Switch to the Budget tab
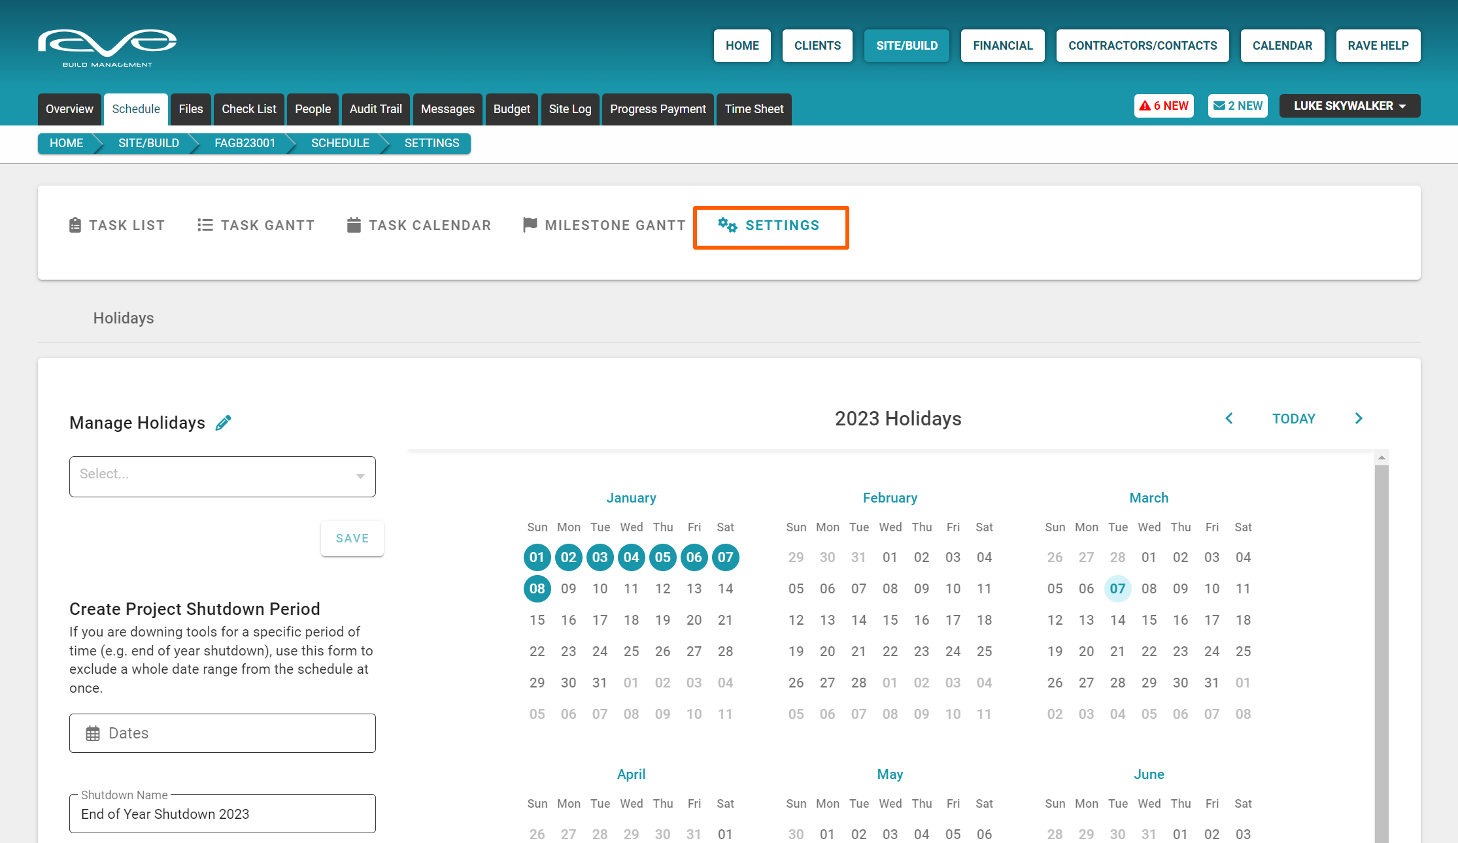 pos(511,109)
